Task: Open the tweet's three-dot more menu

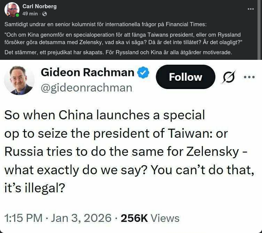Action: (249, 77)
